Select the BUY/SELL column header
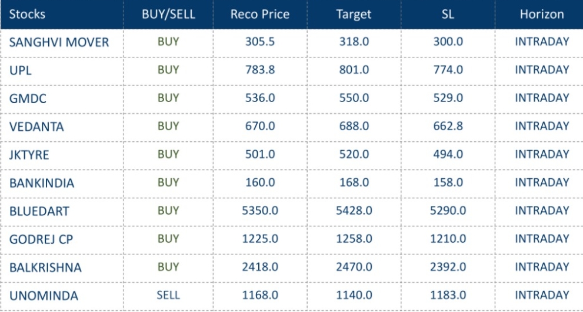 tap(168, 14)
